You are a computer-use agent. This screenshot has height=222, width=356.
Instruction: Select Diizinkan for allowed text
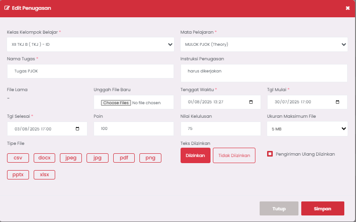[195, 156]
